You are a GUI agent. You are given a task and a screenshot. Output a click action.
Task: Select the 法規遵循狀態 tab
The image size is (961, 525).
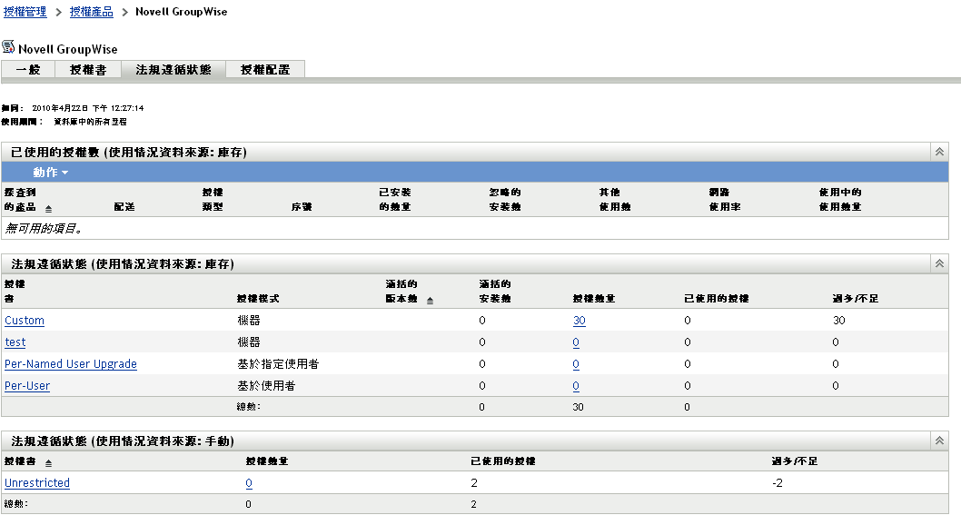coord(173,69)
